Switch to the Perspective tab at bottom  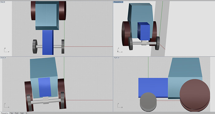(x=5, y=113)
